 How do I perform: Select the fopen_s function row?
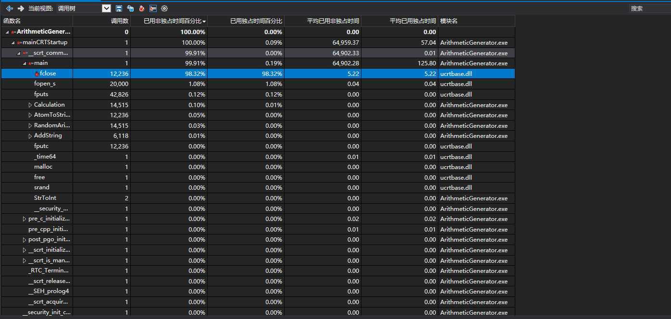click(x=258, y=84)
